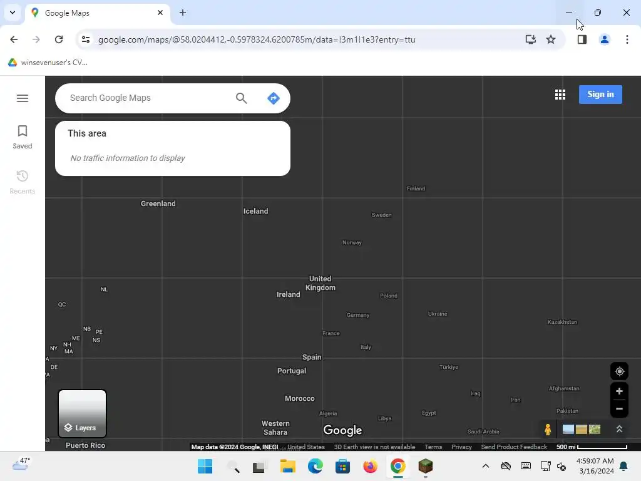Open notifications bell in taskbar

tap(623, 466)
